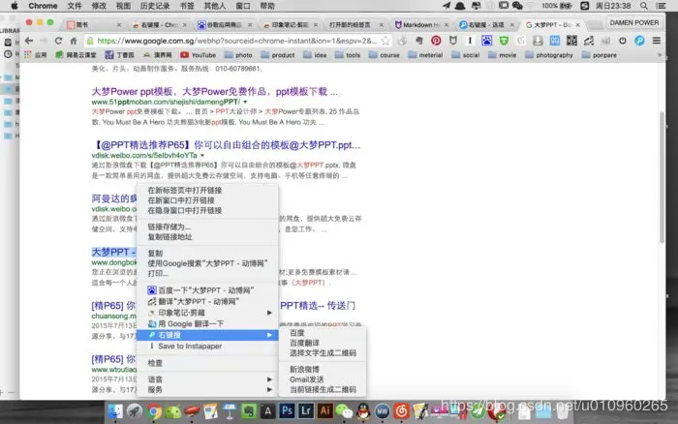Open the 大梦Power ppt模板 search result
Image resolution: width=678 pixels, height=424 pixels.
click(x=215, y=92)
